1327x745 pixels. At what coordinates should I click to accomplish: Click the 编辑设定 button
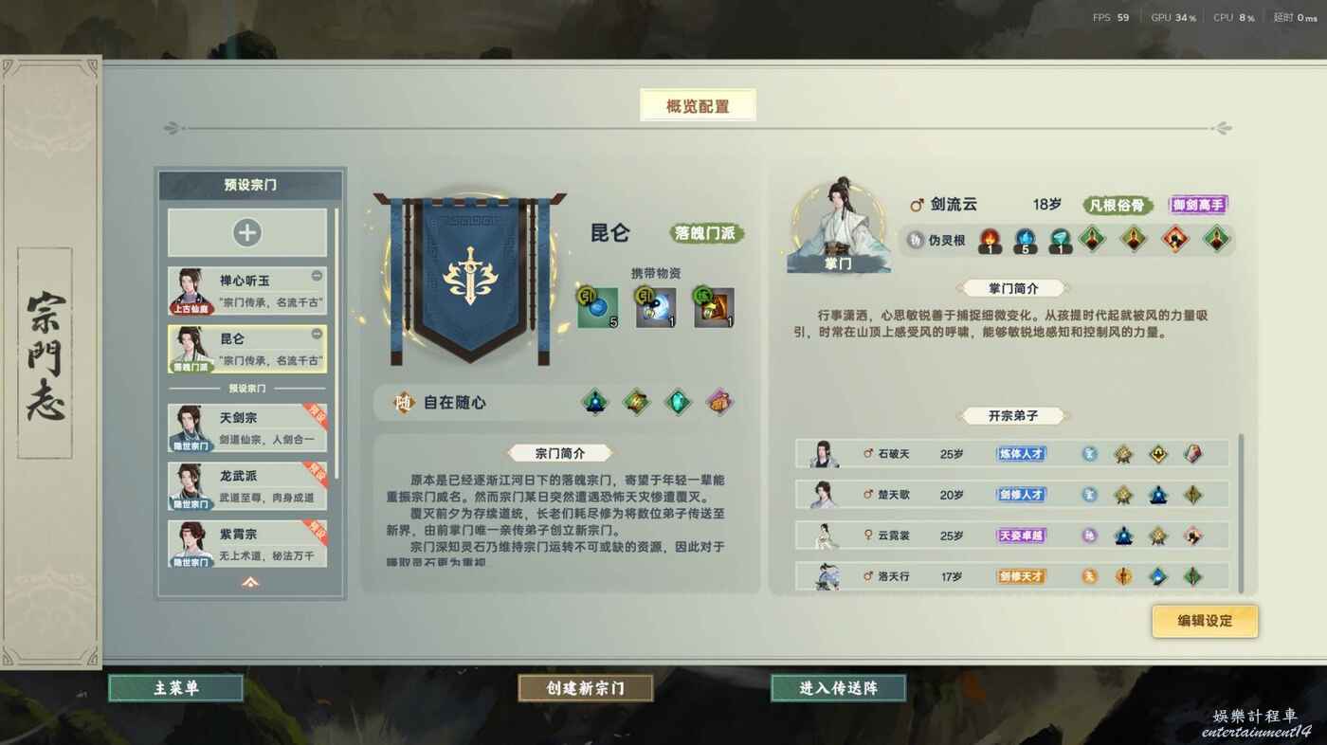click(x=1205, y=621)
